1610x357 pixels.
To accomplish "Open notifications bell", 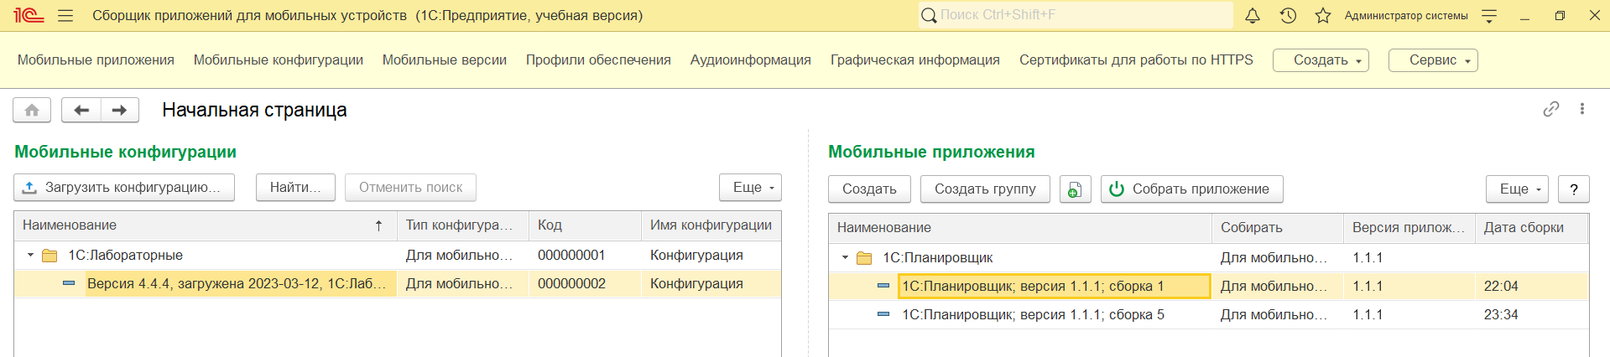I will pyautogui.click(x=1253, y=15).
